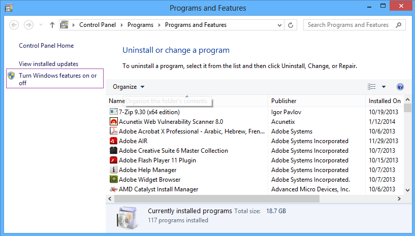Sort list by Installed On column
This screenshot has width=415, height=236.
tap(385, 101)
